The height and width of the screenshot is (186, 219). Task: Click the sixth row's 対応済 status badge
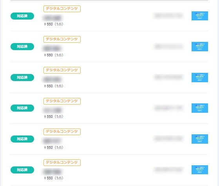(x=22, y=170)
